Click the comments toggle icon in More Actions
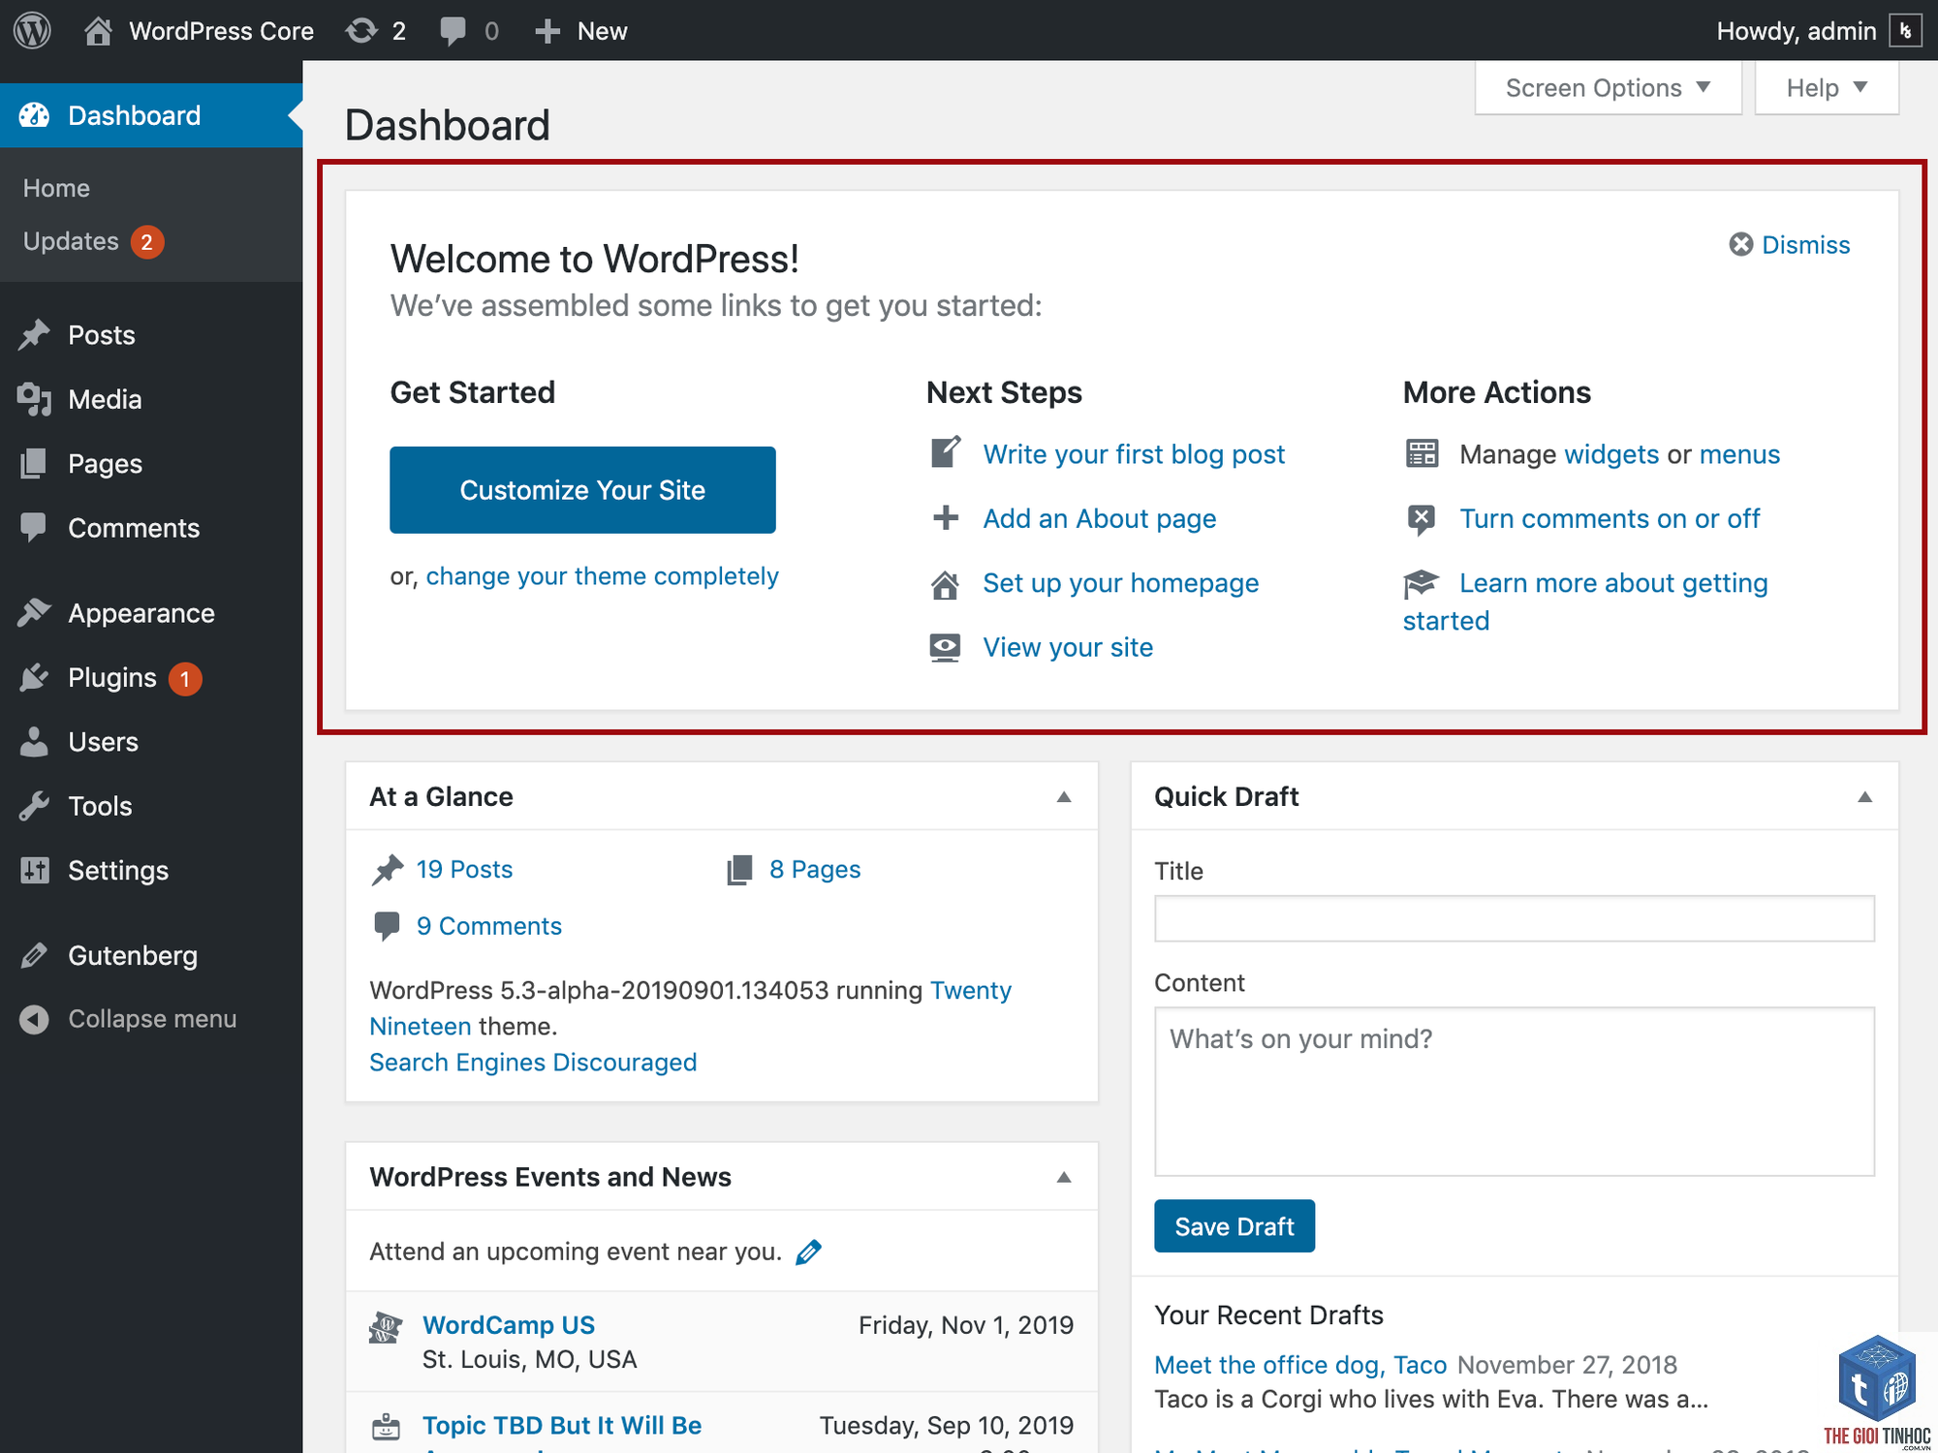 pyautogui.click(x=1422, y=519)
